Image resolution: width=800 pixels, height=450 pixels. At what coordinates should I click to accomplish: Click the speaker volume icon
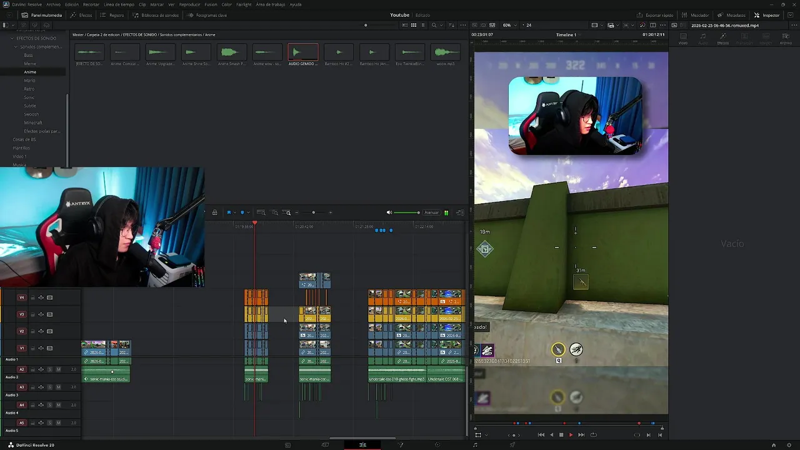pyautogui.click(x=389, y=212)
